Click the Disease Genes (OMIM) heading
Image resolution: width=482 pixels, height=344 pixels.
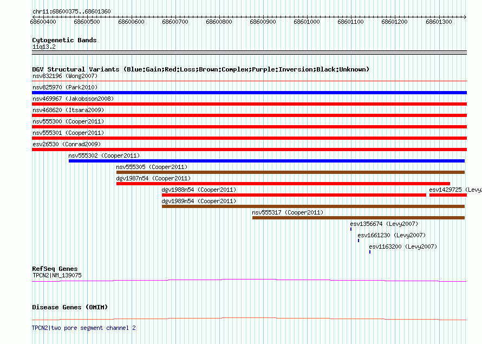(70, 307)
